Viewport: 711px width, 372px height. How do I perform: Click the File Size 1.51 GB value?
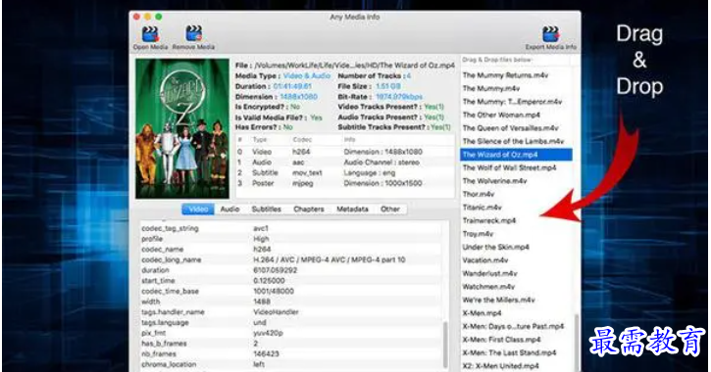(388, 86)
